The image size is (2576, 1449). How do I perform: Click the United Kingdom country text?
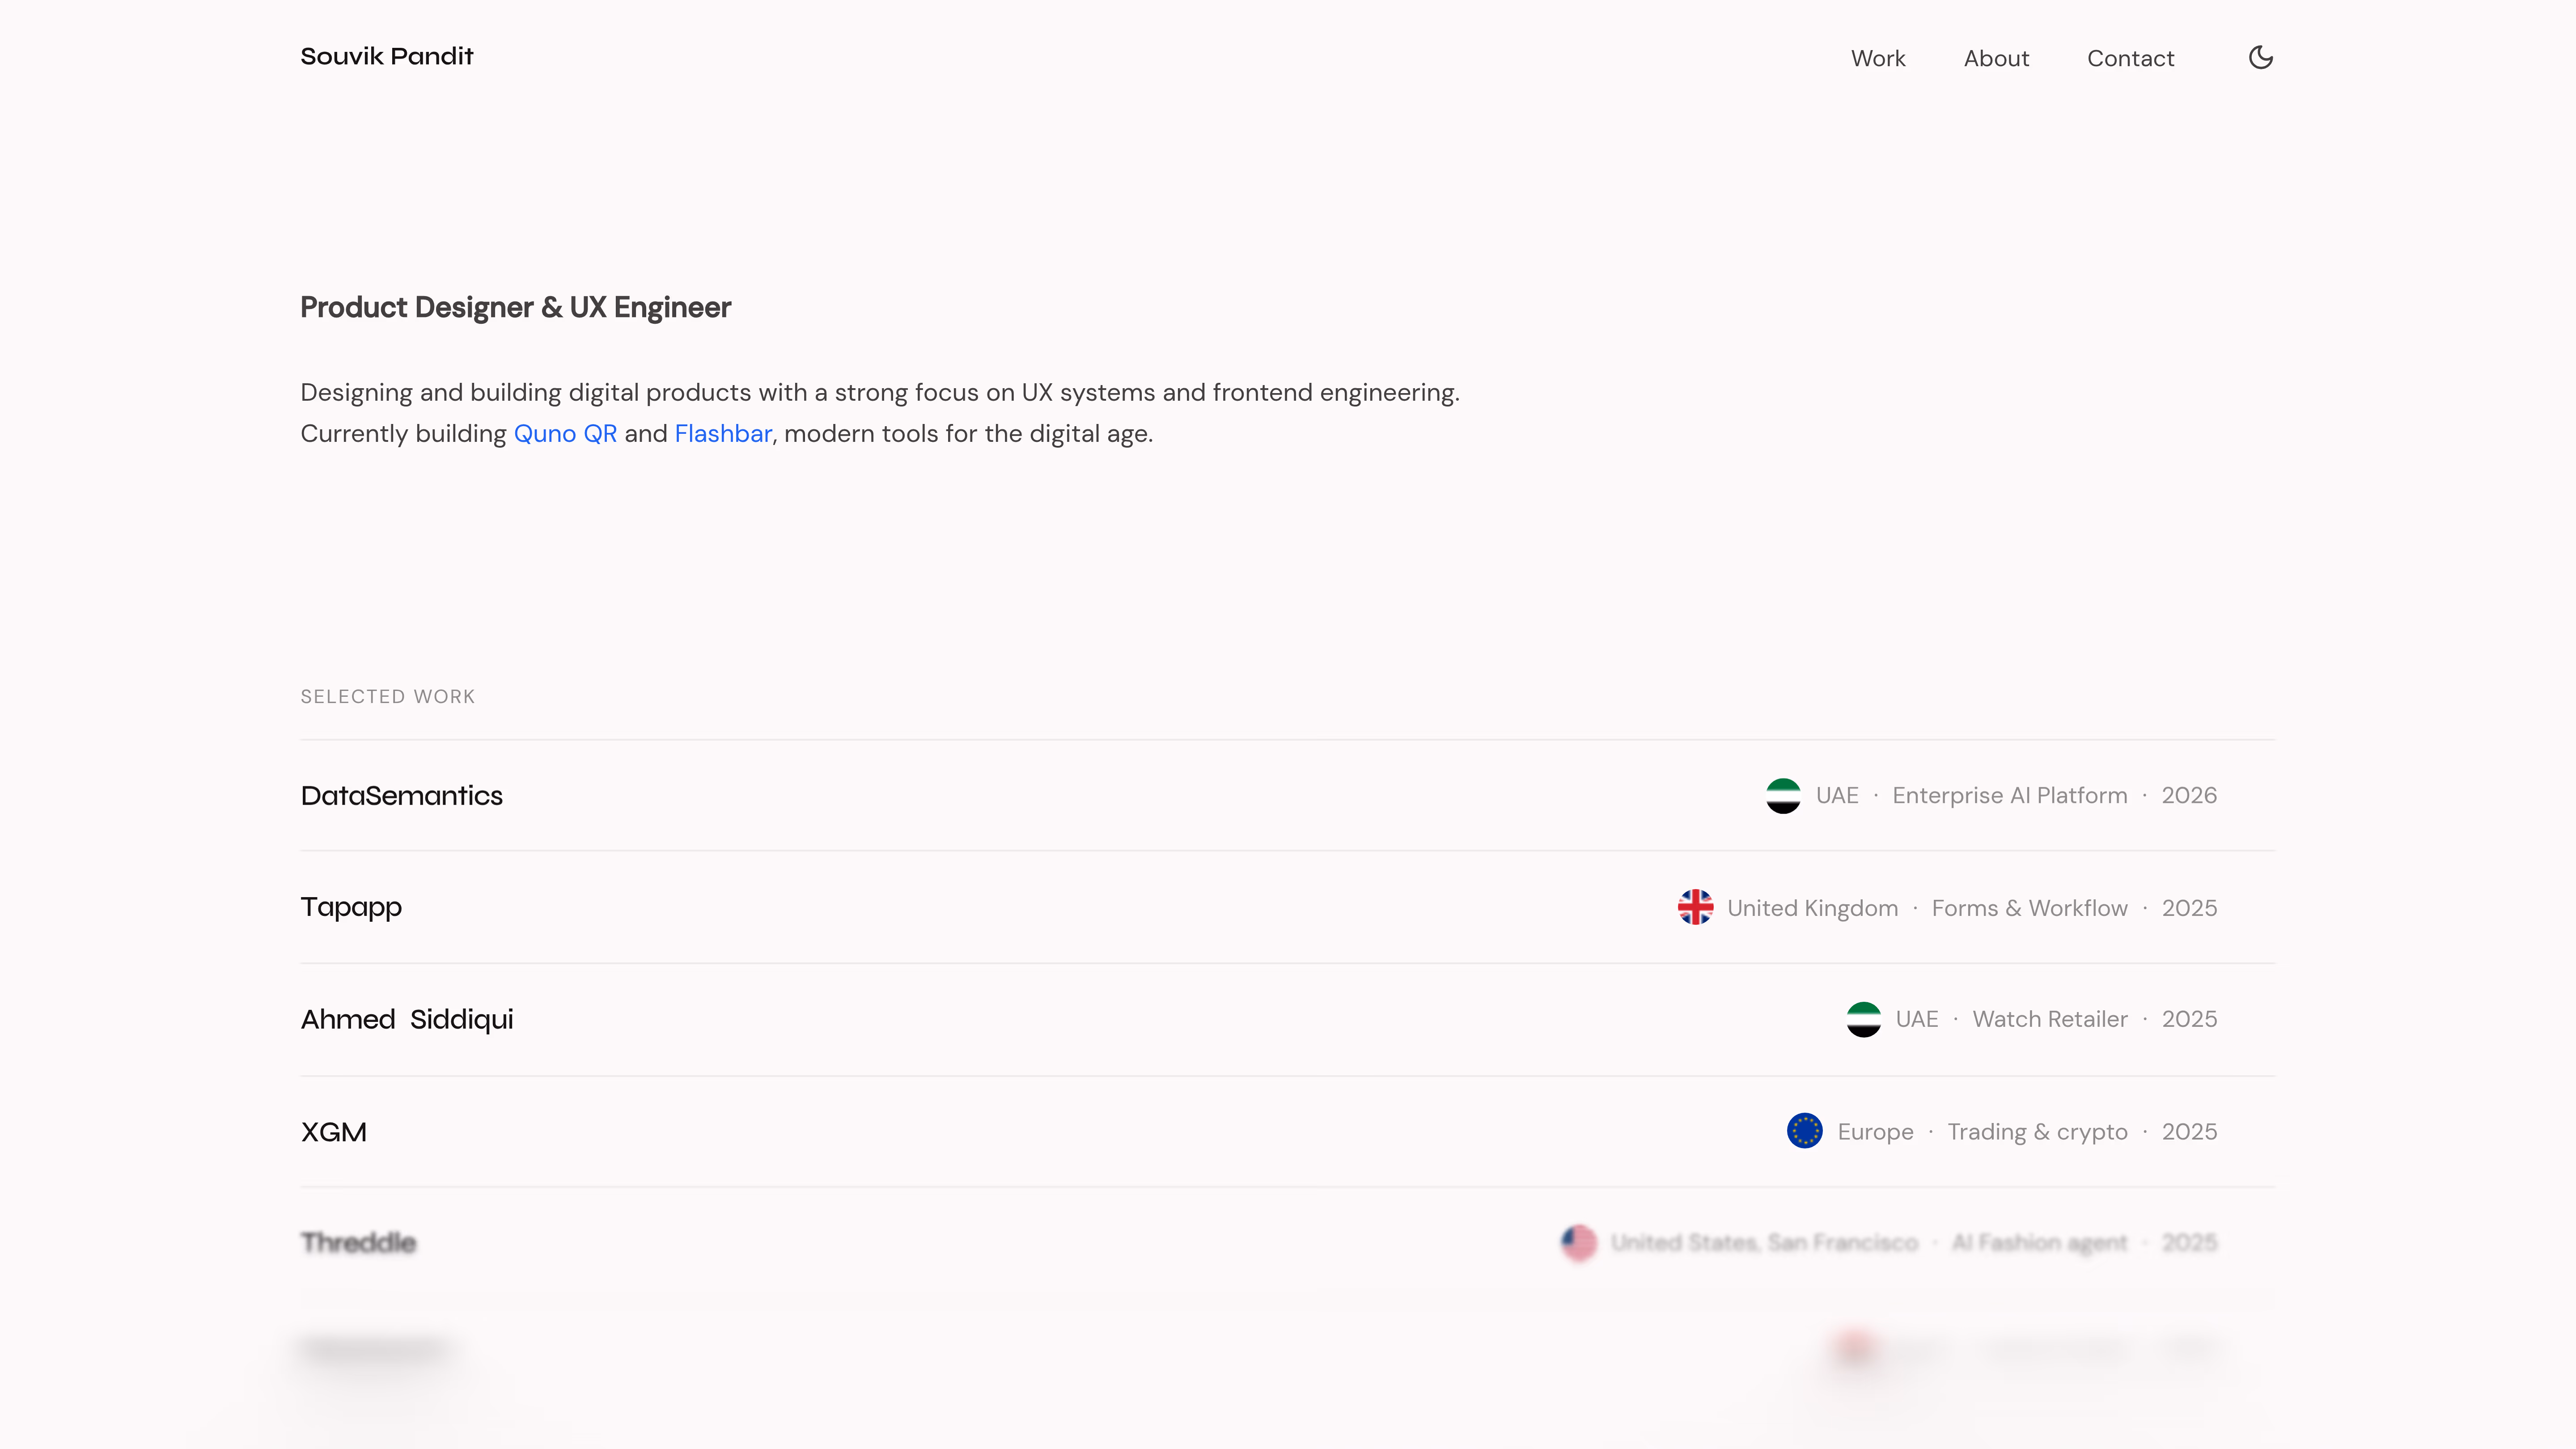[1812, 908]
